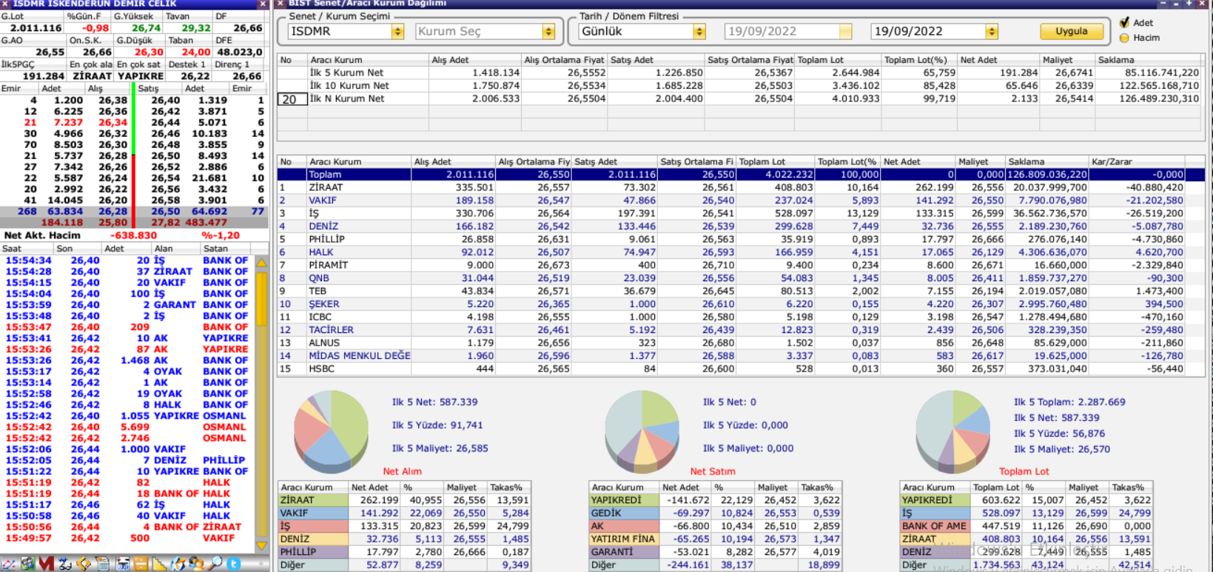This screenshot has width=1213, height=572.
Task: Open the Twitter bird icon
Action: click(234, 564)
